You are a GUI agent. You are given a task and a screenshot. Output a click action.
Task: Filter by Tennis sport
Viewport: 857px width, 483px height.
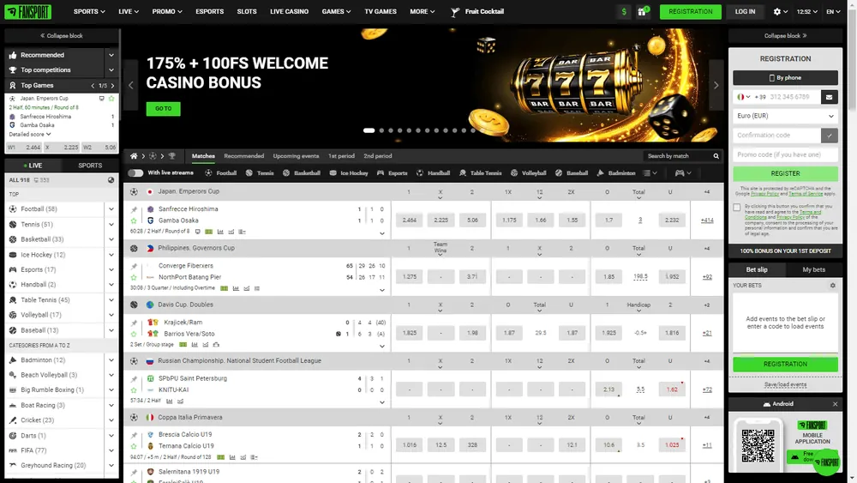(x=260, y=172)
